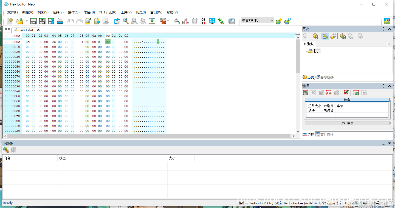Screen dimensions: 395x208
Task: Click the Save floppy disk icon
Action: (x=33, y=21)
